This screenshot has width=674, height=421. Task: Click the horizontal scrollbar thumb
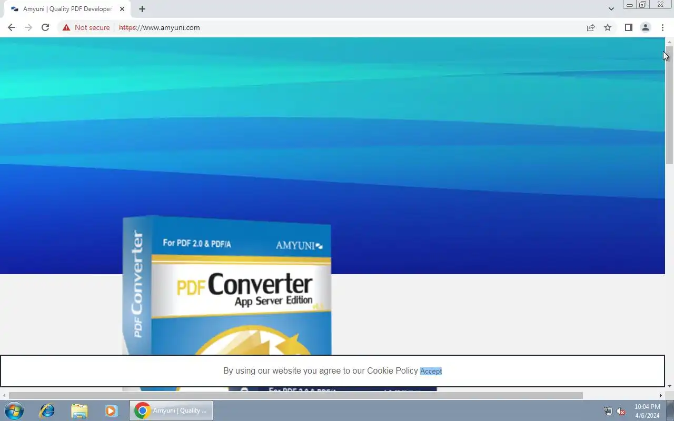point(296,395)
